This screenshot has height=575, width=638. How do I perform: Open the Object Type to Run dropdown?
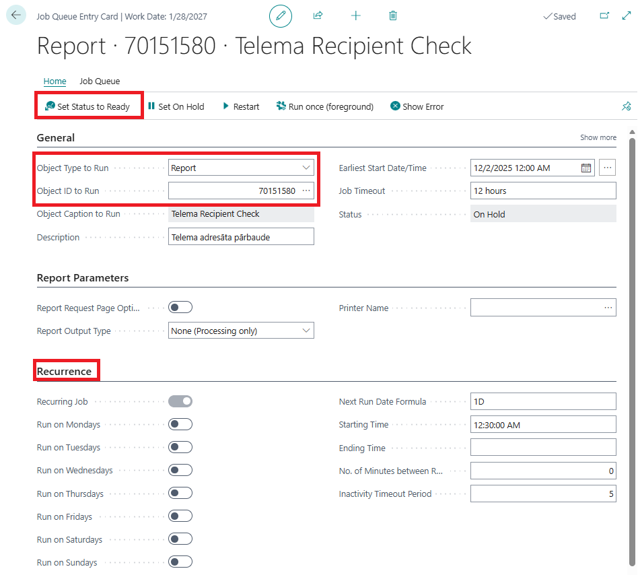[x=240, y=168]
